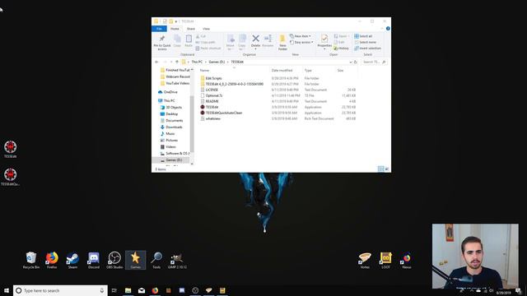Open the File ribbon tab

[x=159, y=29]
